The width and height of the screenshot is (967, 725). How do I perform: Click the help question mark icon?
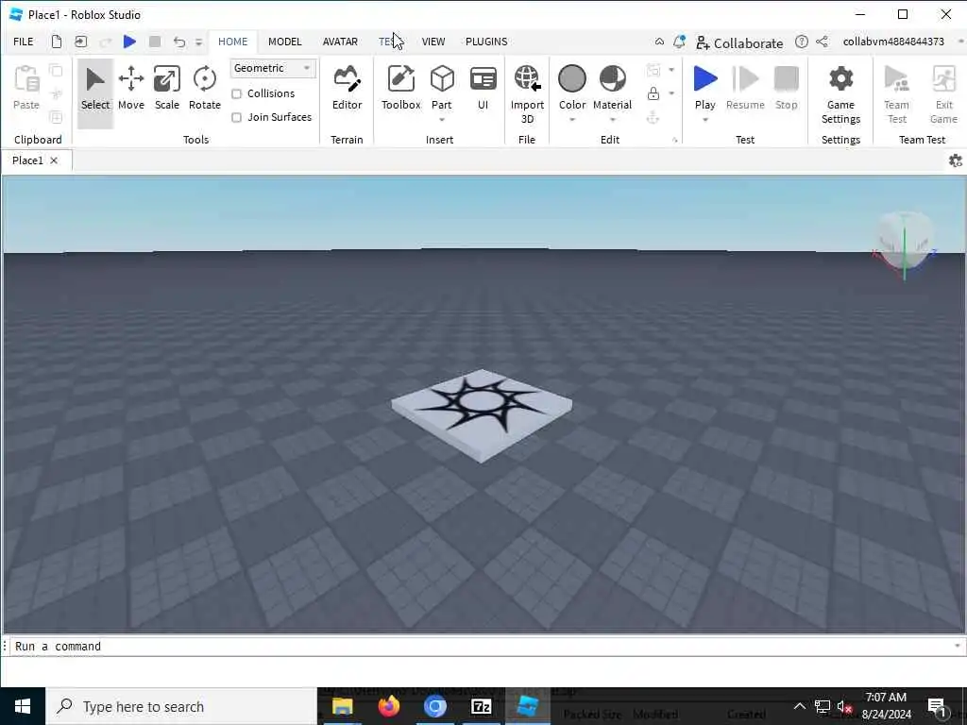[801, 42]
